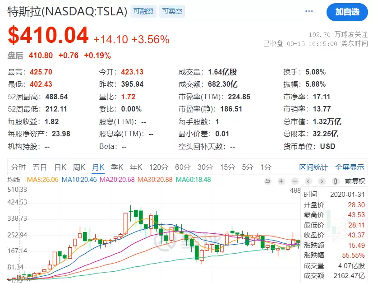
Task: Zoom in on the chart with plus icon
Action: [x=281, y=181]
